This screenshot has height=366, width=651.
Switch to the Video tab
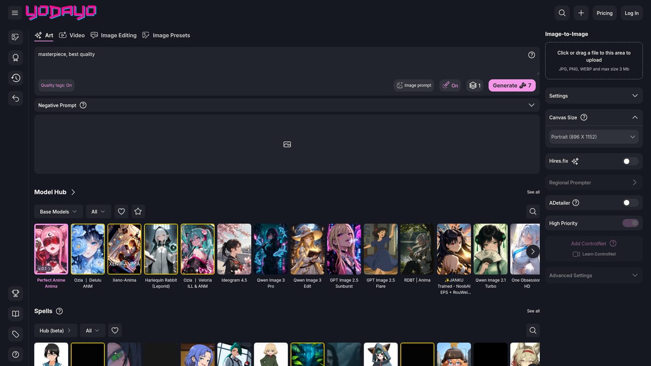pos(72,35)
